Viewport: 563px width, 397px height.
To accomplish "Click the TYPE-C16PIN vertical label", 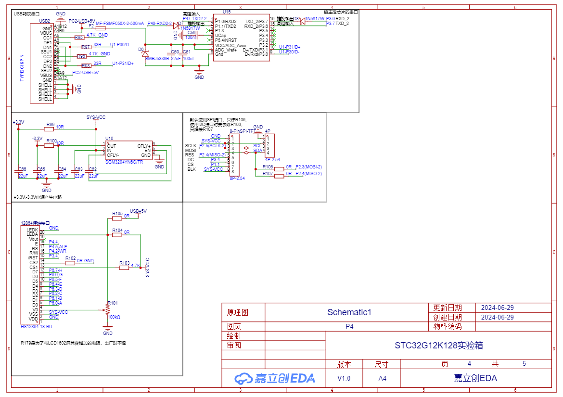I will coord(22,68).
